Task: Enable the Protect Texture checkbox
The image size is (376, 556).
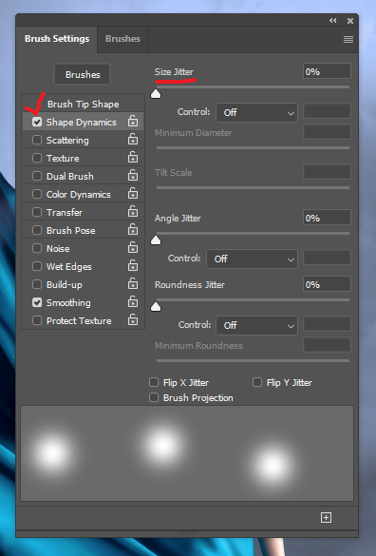Action: 37,321
